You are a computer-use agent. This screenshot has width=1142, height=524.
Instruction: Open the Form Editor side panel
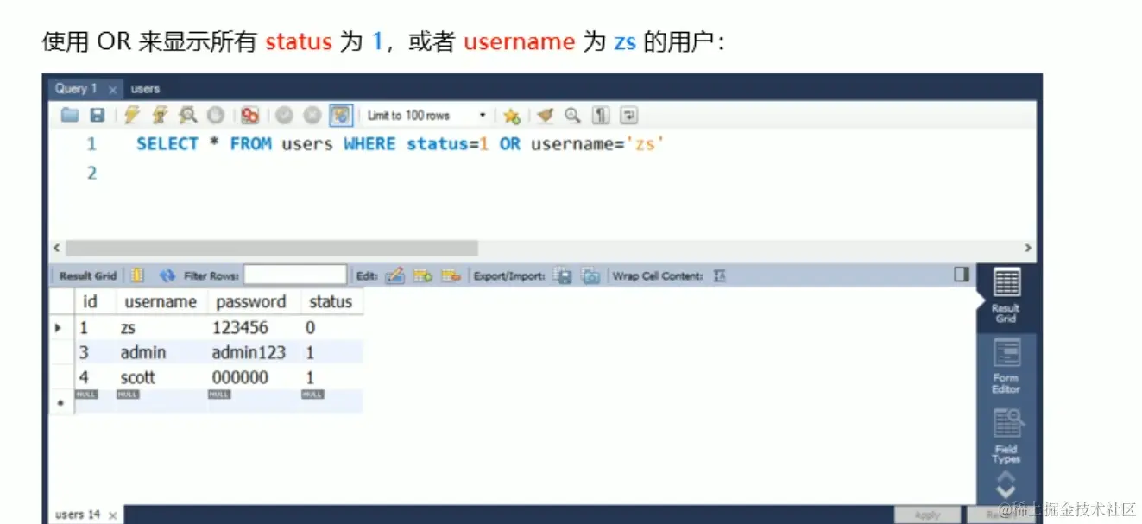(1006, 366)
